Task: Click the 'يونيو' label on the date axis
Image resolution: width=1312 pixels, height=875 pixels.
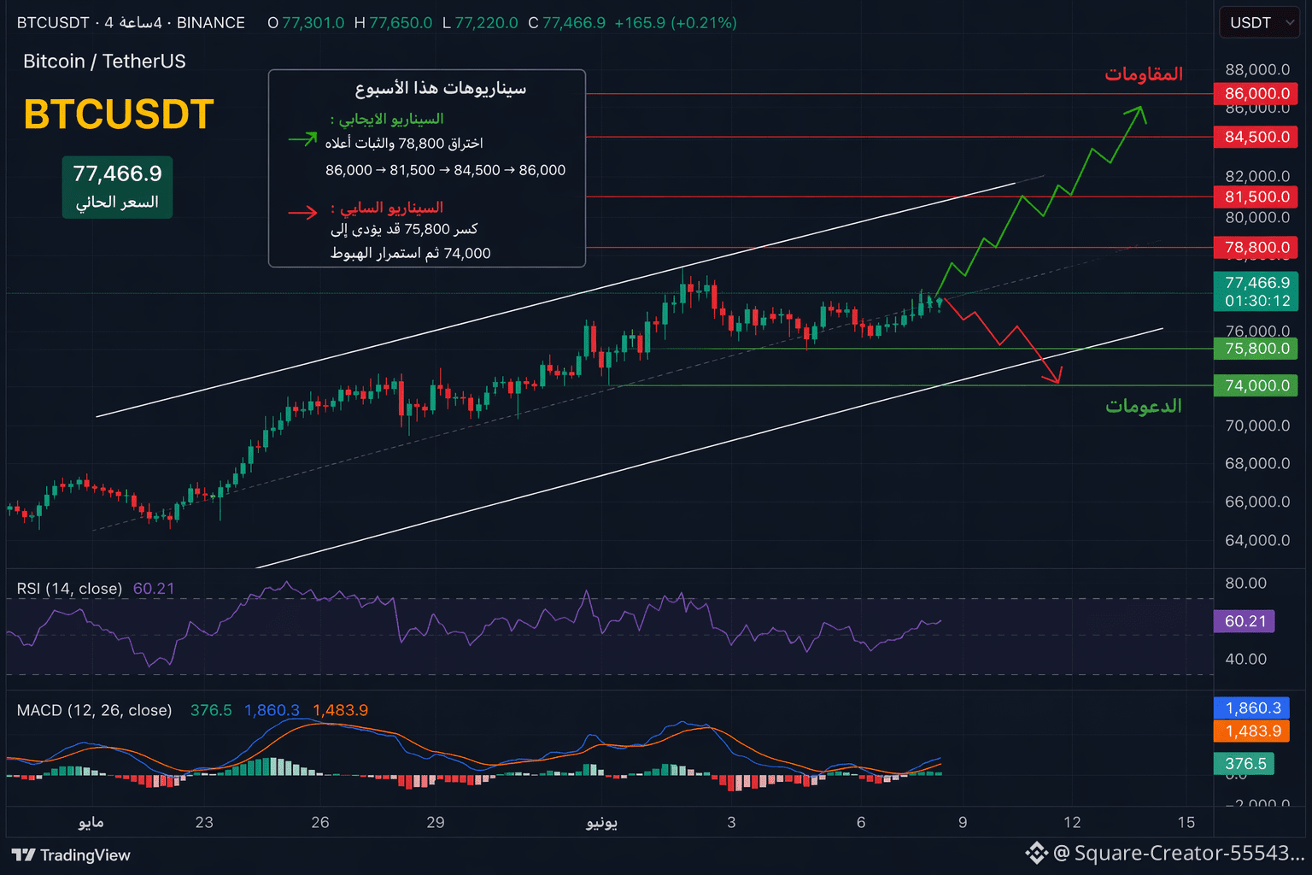Action: (601, 822)
